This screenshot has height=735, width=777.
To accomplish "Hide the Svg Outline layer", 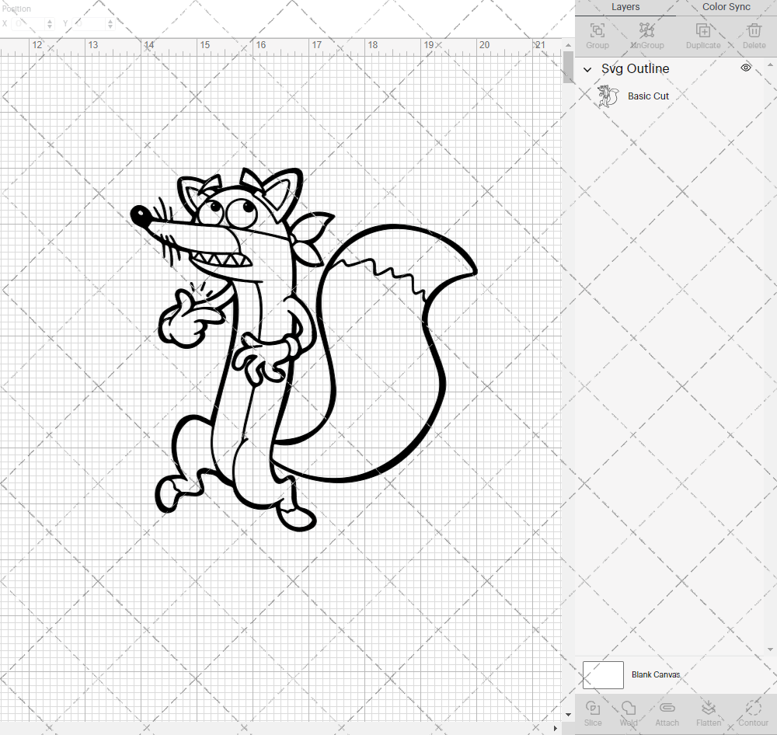I will [x=745, y=68].
